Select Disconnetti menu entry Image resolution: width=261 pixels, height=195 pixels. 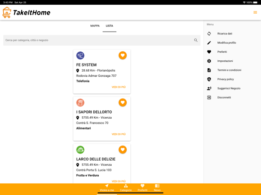click(232, 97)
